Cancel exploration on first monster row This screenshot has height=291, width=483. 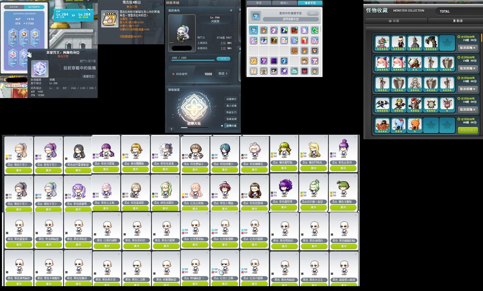point(468,47)
